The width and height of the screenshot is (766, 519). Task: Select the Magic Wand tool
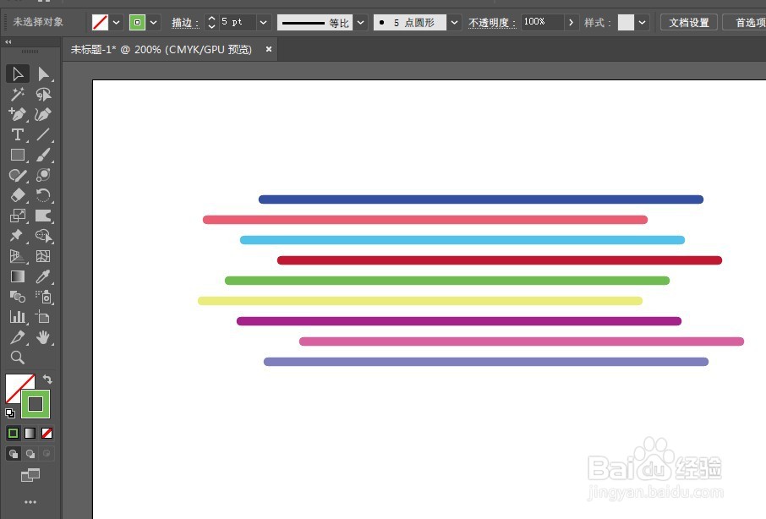[17, 94]
